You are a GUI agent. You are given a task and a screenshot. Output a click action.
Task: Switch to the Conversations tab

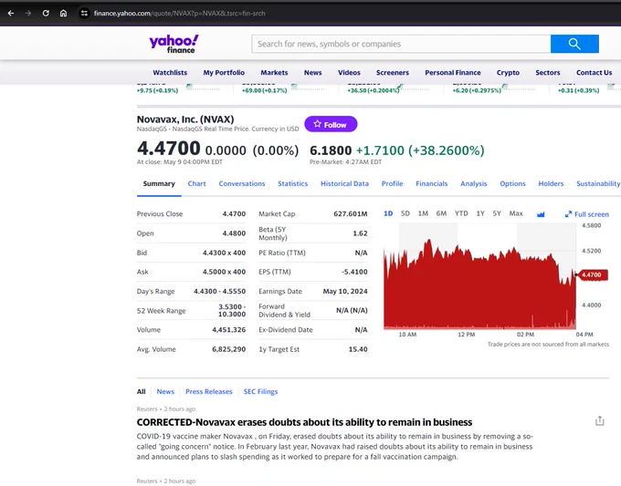pyautogui.click(x=242, y=183)
